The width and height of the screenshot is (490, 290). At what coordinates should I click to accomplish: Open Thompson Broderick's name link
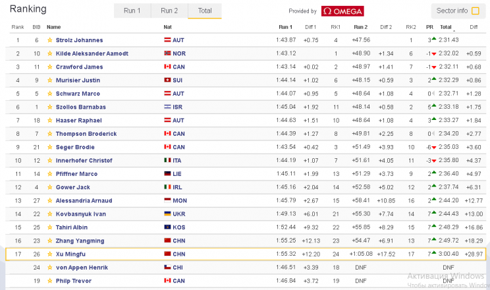(86, 134)
